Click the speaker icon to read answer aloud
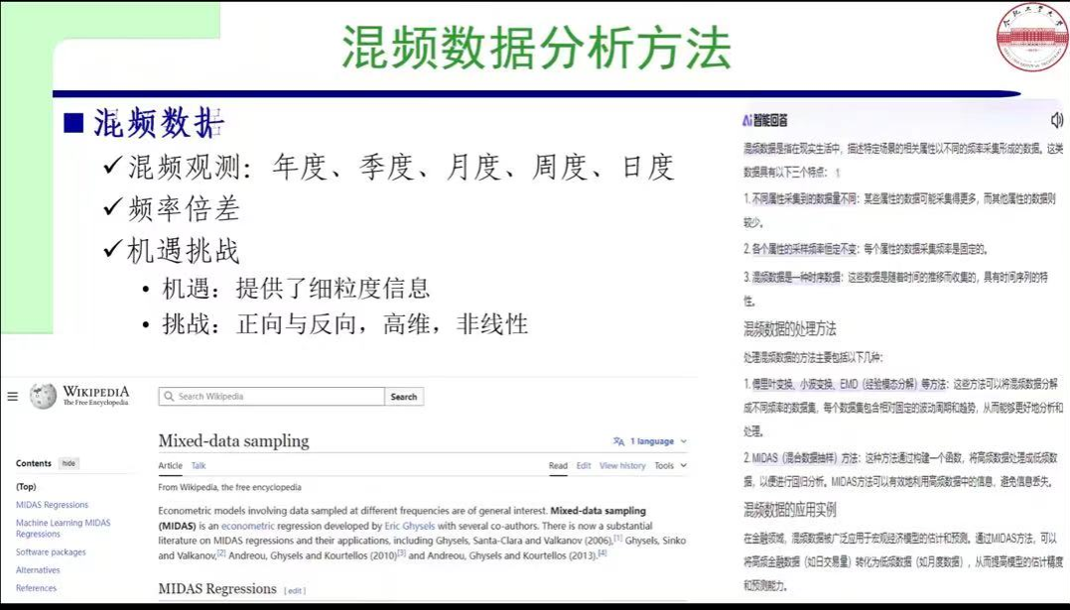Screen dimensions: 1070x610 pos(1056,120)
